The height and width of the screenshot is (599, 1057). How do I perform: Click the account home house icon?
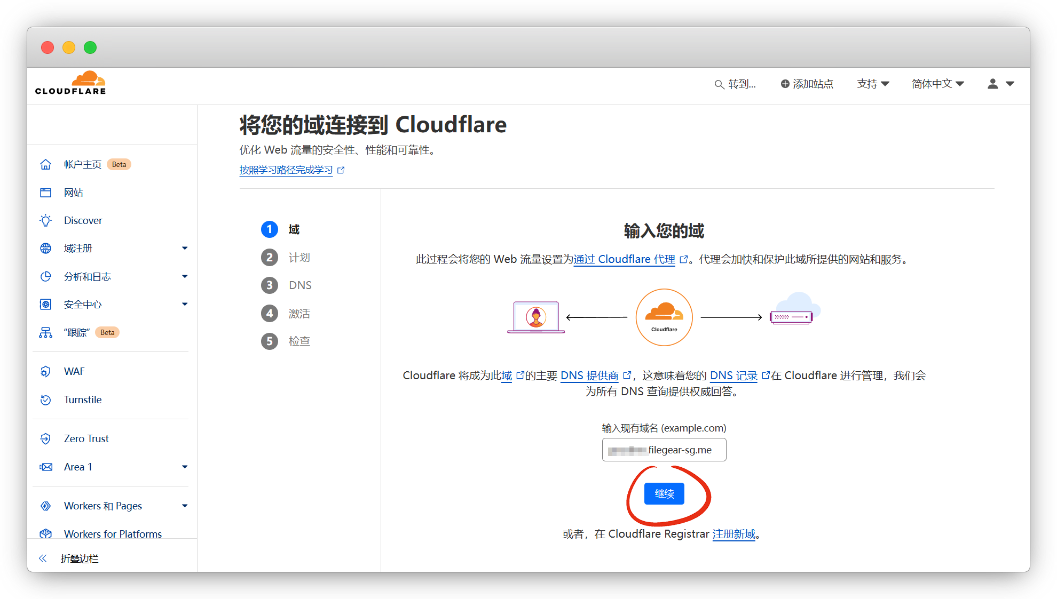click(46, 164)
